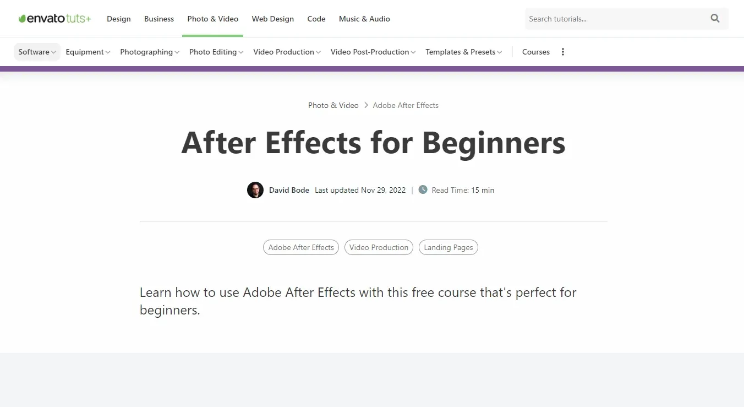Open the Courses link

click(x=536, y=52)
